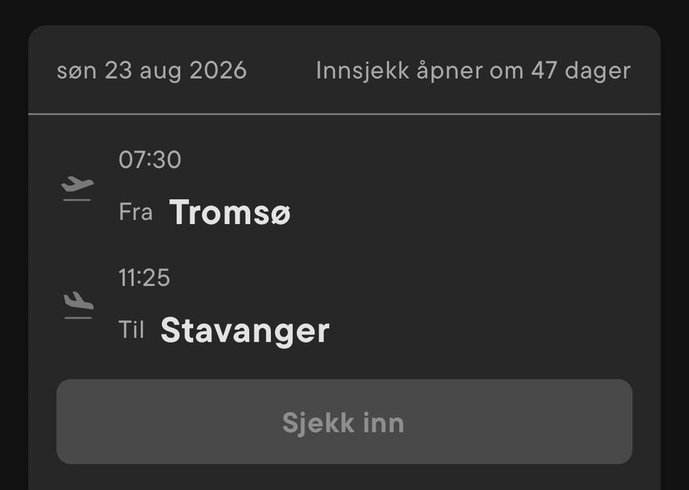Tap the Sjekk inn button

[344, 421]
